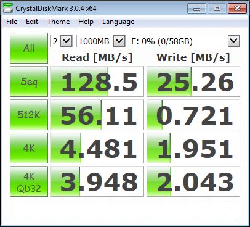
Task: Click the 512K read result 56.11
Action: (97, 115)
